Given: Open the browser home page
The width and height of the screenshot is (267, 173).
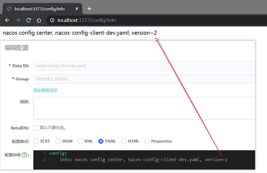Looking at the screenshot, I should pyautogui.click(x=39, y=20).
